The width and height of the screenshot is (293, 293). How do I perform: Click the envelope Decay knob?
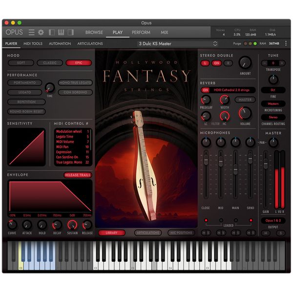(57, 225)
